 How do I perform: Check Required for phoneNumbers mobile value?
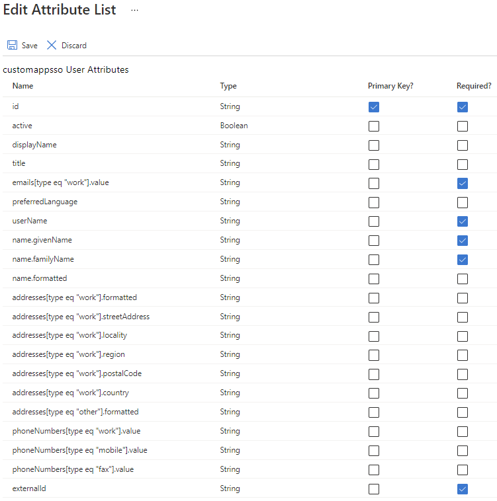pos(463,451)
